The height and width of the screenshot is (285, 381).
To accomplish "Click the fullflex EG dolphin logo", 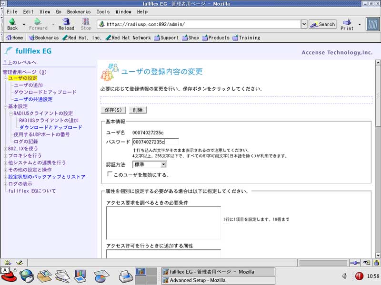I will [x=9, y=51].
